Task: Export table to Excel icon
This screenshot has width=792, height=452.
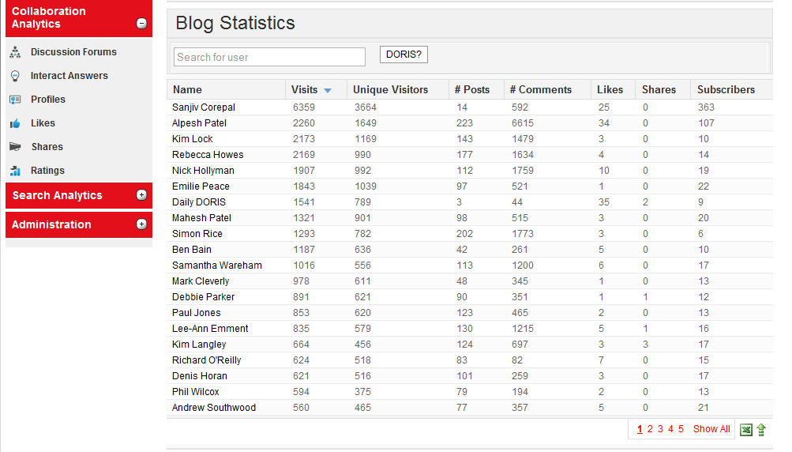Action: (x=745, y=430)
